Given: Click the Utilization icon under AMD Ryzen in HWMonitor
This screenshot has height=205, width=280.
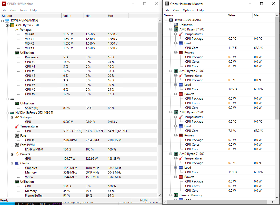Looking at the screenshot, I should (x=17, y=53).
